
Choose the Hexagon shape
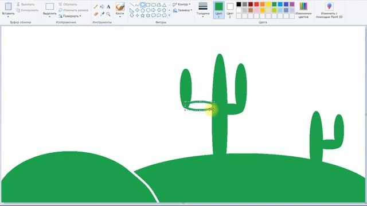(x=148, y=10)
